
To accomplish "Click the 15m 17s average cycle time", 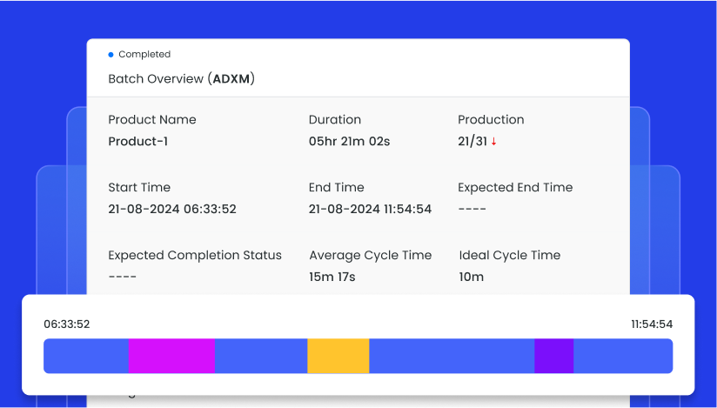I will pos(332,277).
